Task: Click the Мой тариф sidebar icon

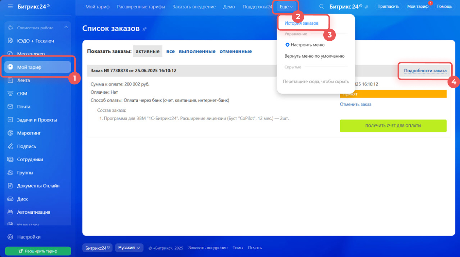Action: (x=11, y=67)
